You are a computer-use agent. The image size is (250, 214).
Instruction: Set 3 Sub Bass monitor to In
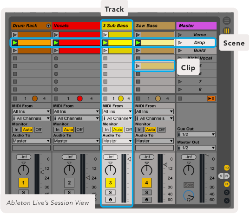click(x=107, y=130)
